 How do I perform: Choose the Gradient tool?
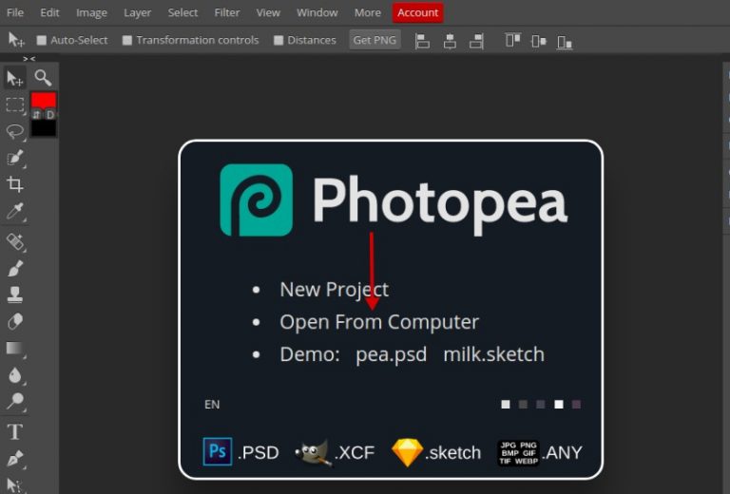point(15,348)
